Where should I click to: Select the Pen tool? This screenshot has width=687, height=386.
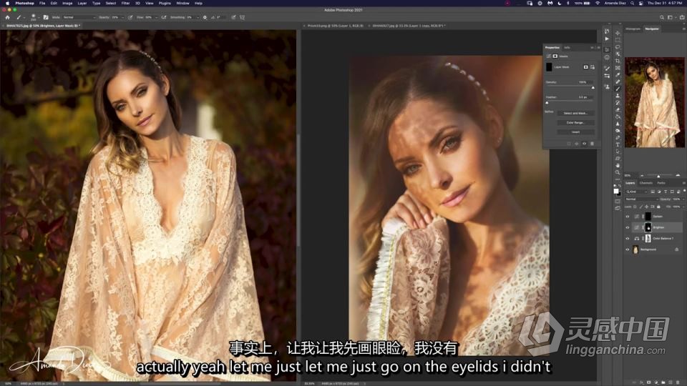(618, 137)
